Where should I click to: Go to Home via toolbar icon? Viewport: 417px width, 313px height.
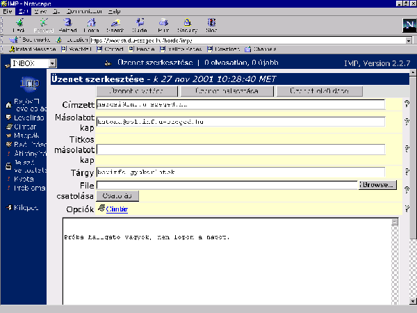(x=92, y=25)
